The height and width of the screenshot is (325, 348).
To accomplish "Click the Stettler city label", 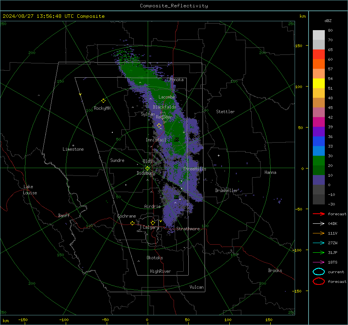I will [x=225, y=112].
